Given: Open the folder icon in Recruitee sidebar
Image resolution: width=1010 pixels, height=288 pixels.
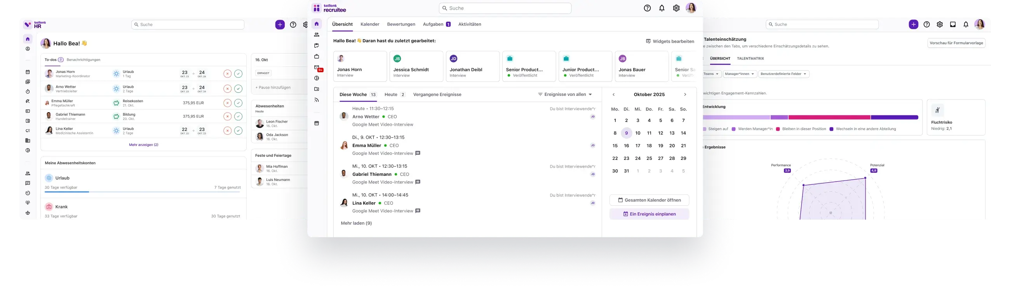Looking at the screenshot, I should tap(317, 89).
